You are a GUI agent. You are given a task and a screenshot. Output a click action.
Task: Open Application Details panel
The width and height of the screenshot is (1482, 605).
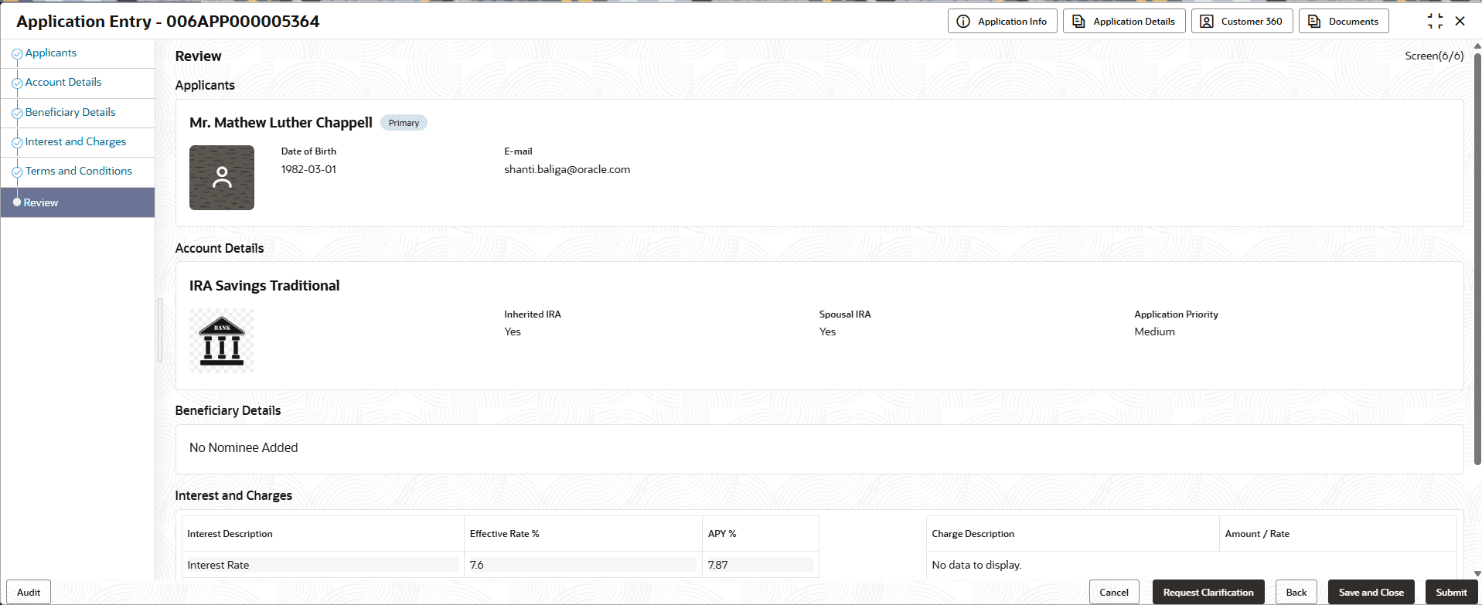pyautogui.click(x=1124, y=22)
